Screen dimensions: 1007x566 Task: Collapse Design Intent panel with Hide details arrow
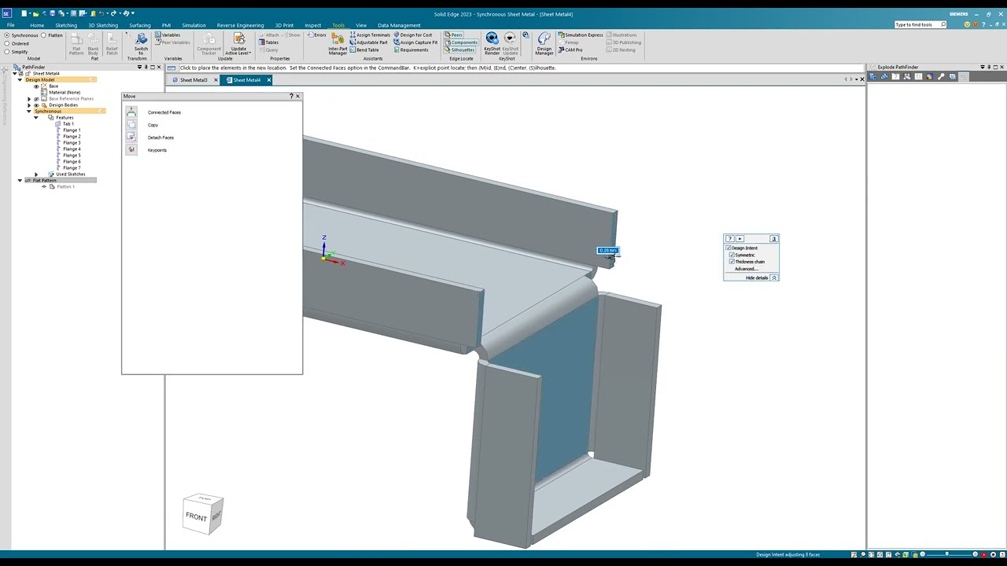pos(774,278)
